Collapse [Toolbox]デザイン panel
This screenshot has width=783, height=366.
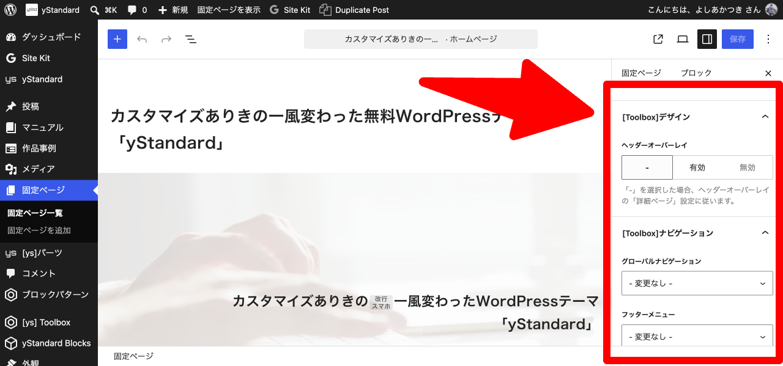click(695, 117)
